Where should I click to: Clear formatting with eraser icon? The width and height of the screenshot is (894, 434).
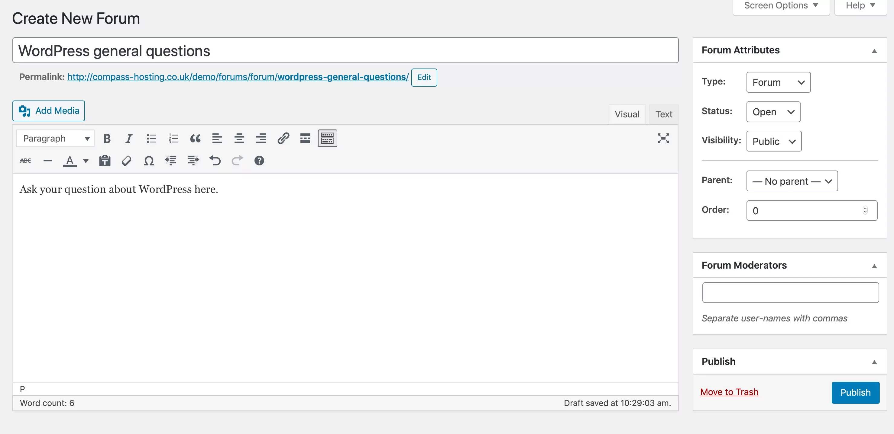(127, 161)
